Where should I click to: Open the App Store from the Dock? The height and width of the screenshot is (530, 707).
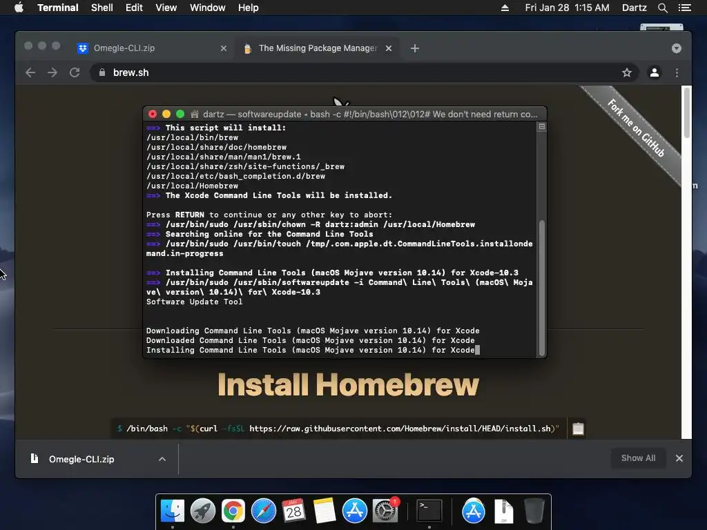point(355,511)
